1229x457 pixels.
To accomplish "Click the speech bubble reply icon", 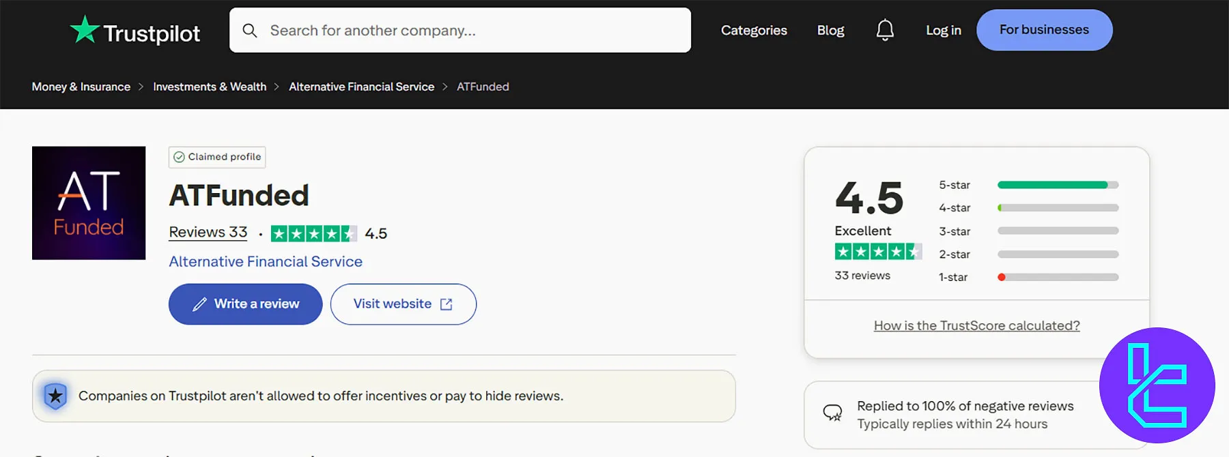I will [x=832, y=413].
